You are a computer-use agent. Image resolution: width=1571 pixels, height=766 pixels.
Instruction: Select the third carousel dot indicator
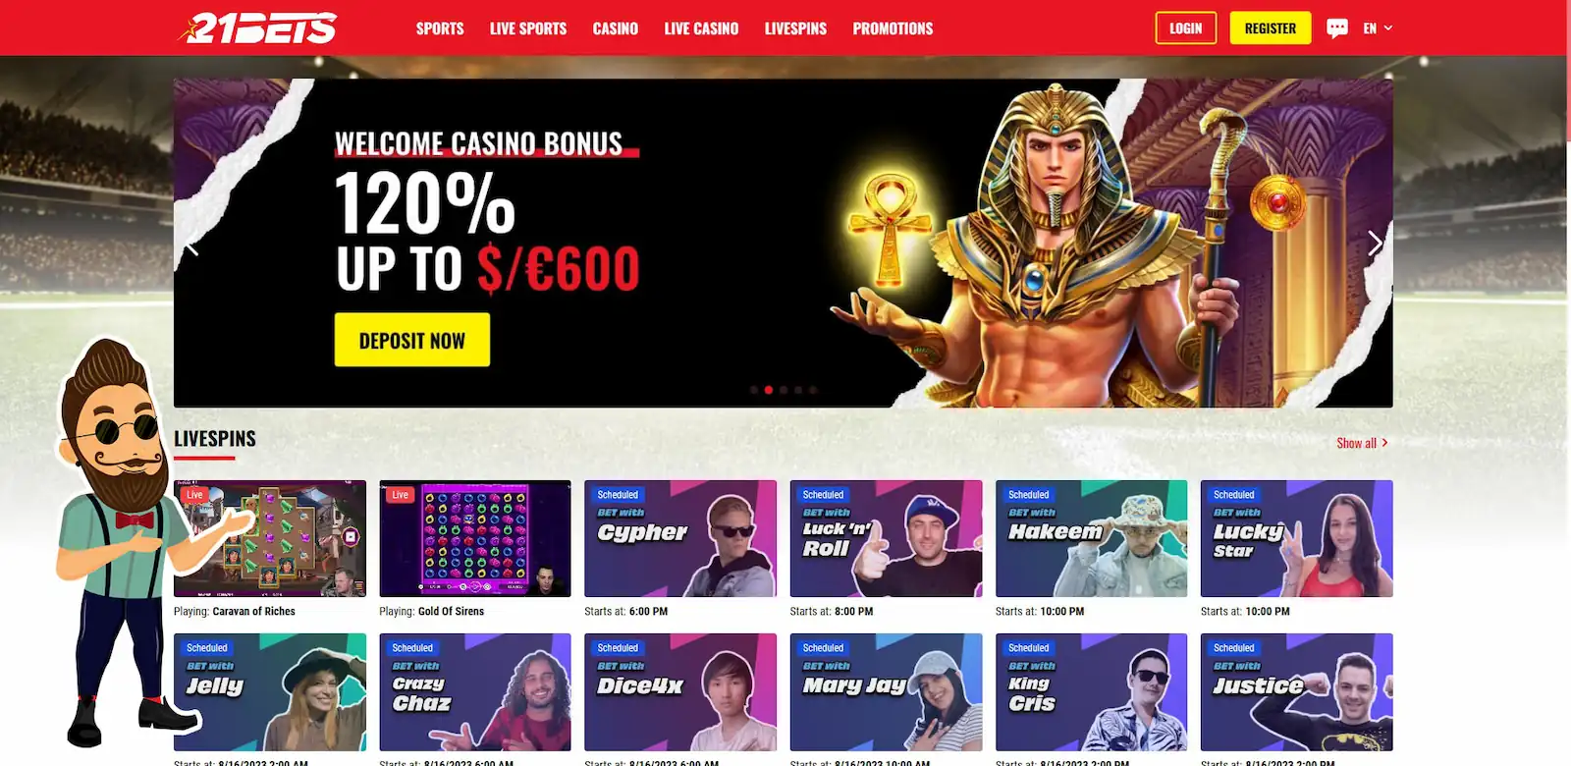[784, 390]
